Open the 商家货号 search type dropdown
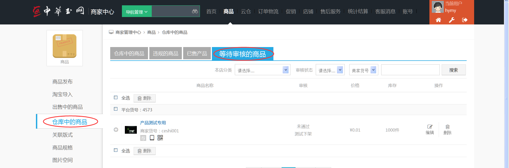Image resolution: width=509 pixels, height=168 pixels. click(364, 70)
